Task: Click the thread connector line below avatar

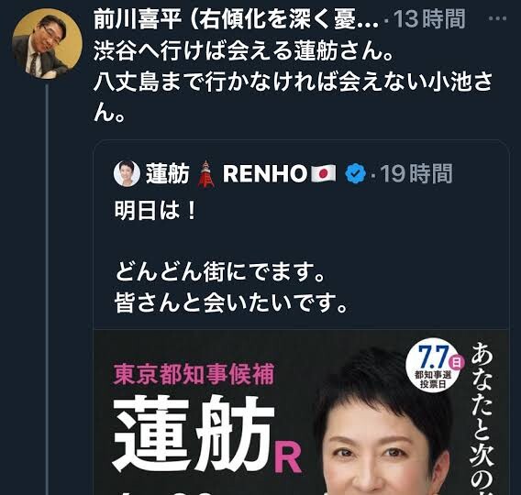Action: (x=47, y=290)
